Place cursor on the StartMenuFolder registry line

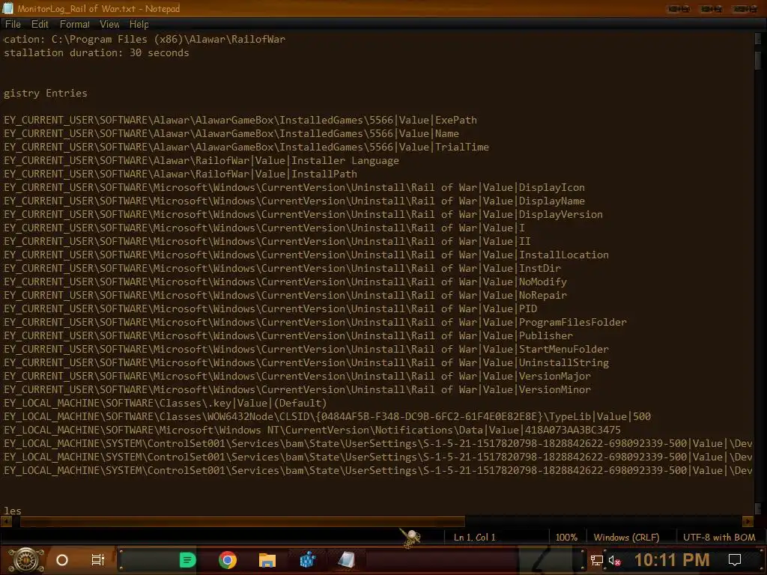(x=306, y=349)
